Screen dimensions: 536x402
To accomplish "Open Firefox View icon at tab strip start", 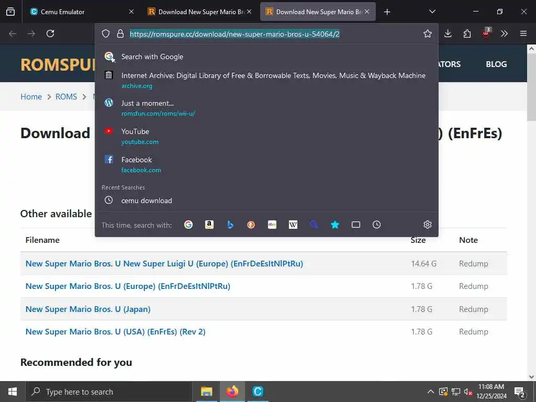I will 10,12.
